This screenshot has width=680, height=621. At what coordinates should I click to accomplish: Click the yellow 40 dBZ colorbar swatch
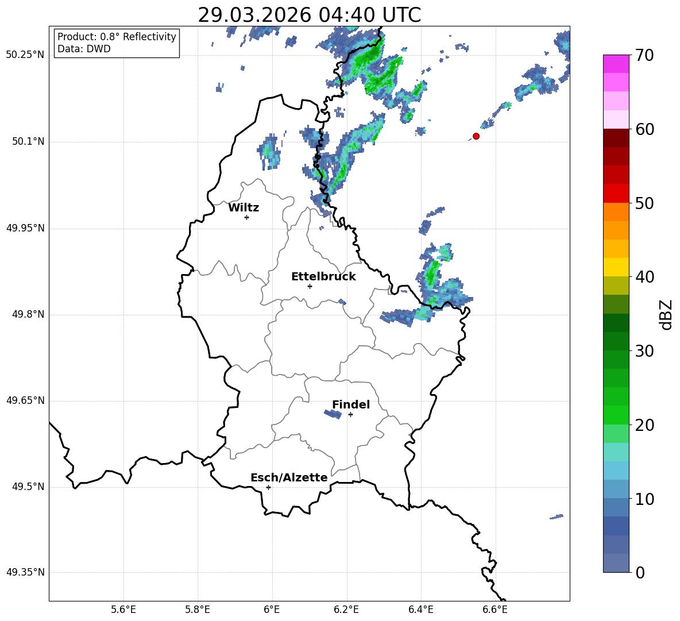[616, 267]
